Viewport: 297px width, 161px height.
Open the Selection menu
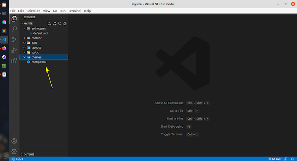coord(33,11)
